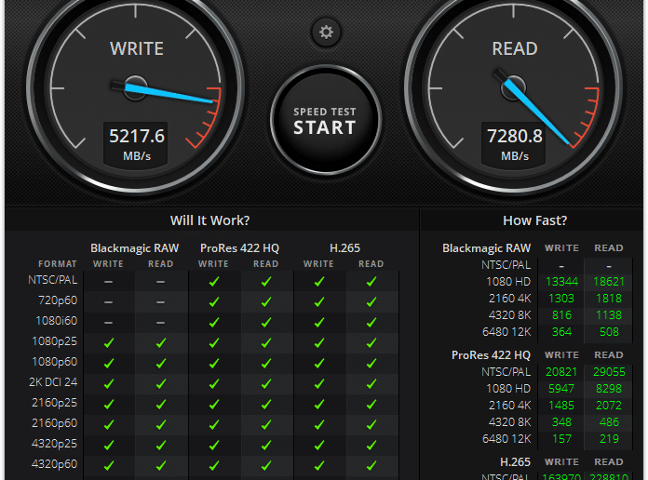Screen dimensions: 648x480
Task: Click the H.265 column header in Will It Work
Action: point(345,247)
